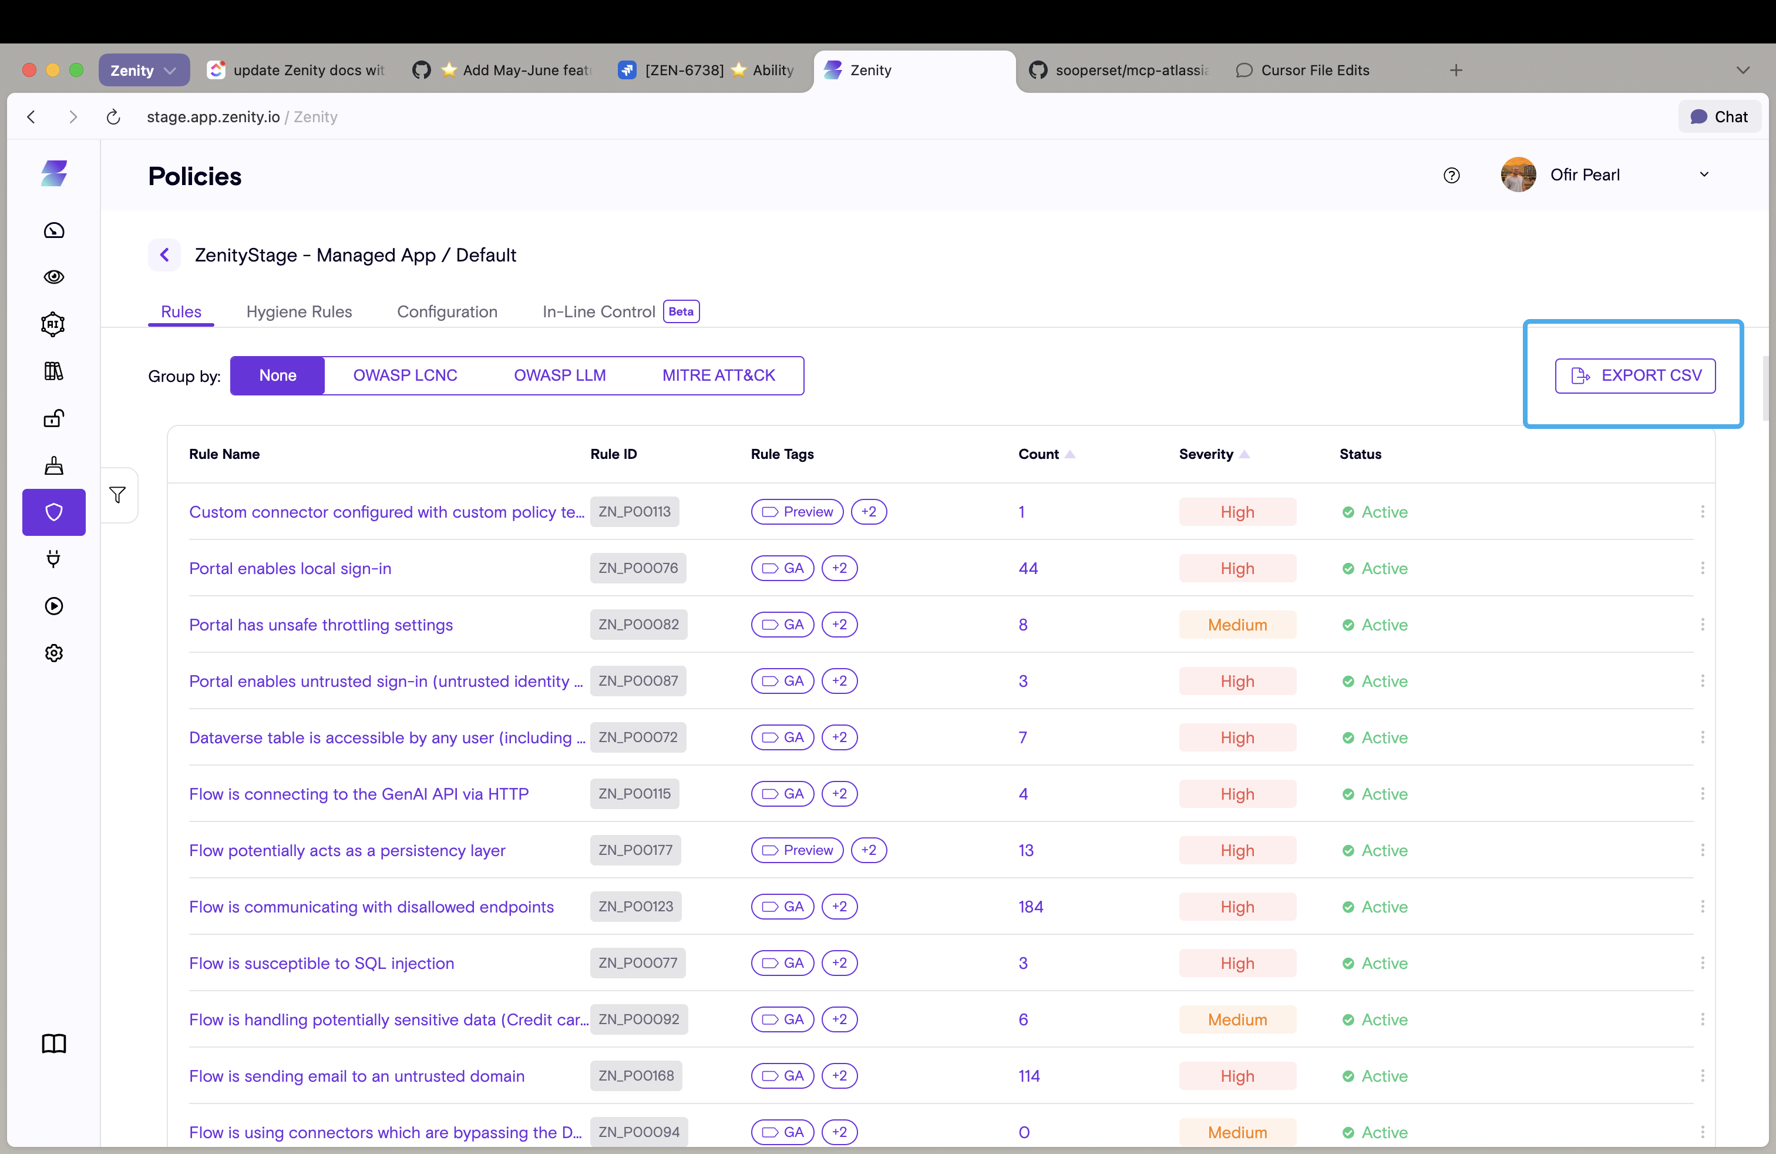Image resolution: width=1776 pixels, height=1154 pixels.
Task: Click the library books icon in sidebar
Action: coord(53,371)
